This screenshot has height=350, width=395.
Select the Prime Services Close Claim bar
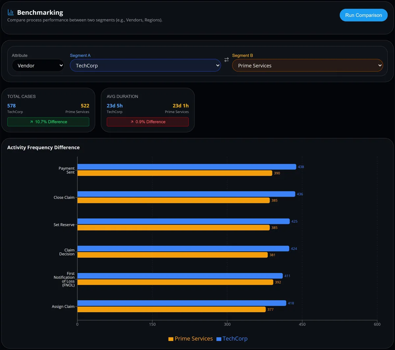(173, 200)
